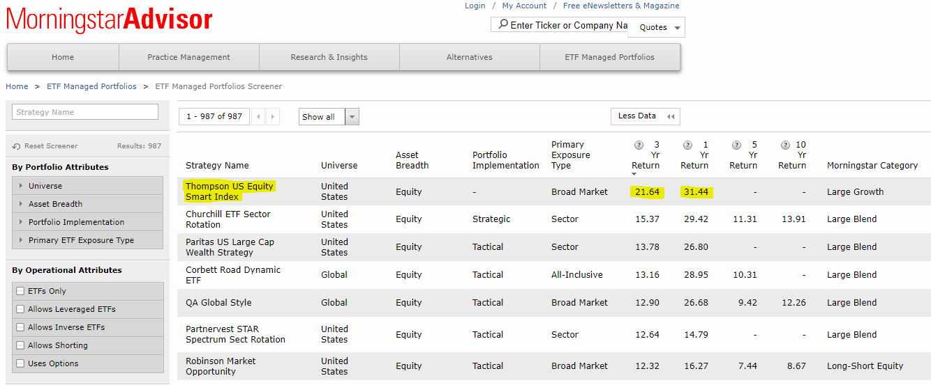Sort by Universe column header
This screenshot has height=385, width=931.
tap(339, 166)
